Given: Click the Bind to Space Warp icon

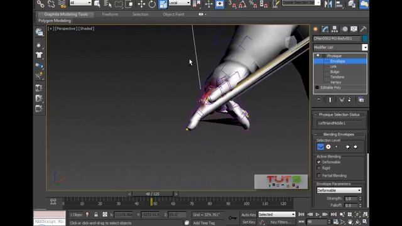Looking at the screenshot, I should [62, 4].
